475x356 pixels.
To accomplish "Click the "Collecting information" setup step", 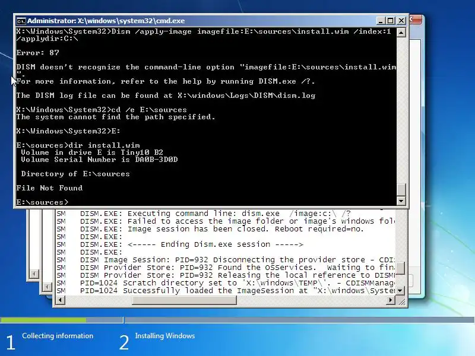I will point(58,336).
